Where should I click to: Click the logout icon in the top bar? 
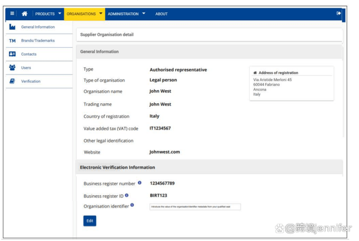(x=339, y=13)
